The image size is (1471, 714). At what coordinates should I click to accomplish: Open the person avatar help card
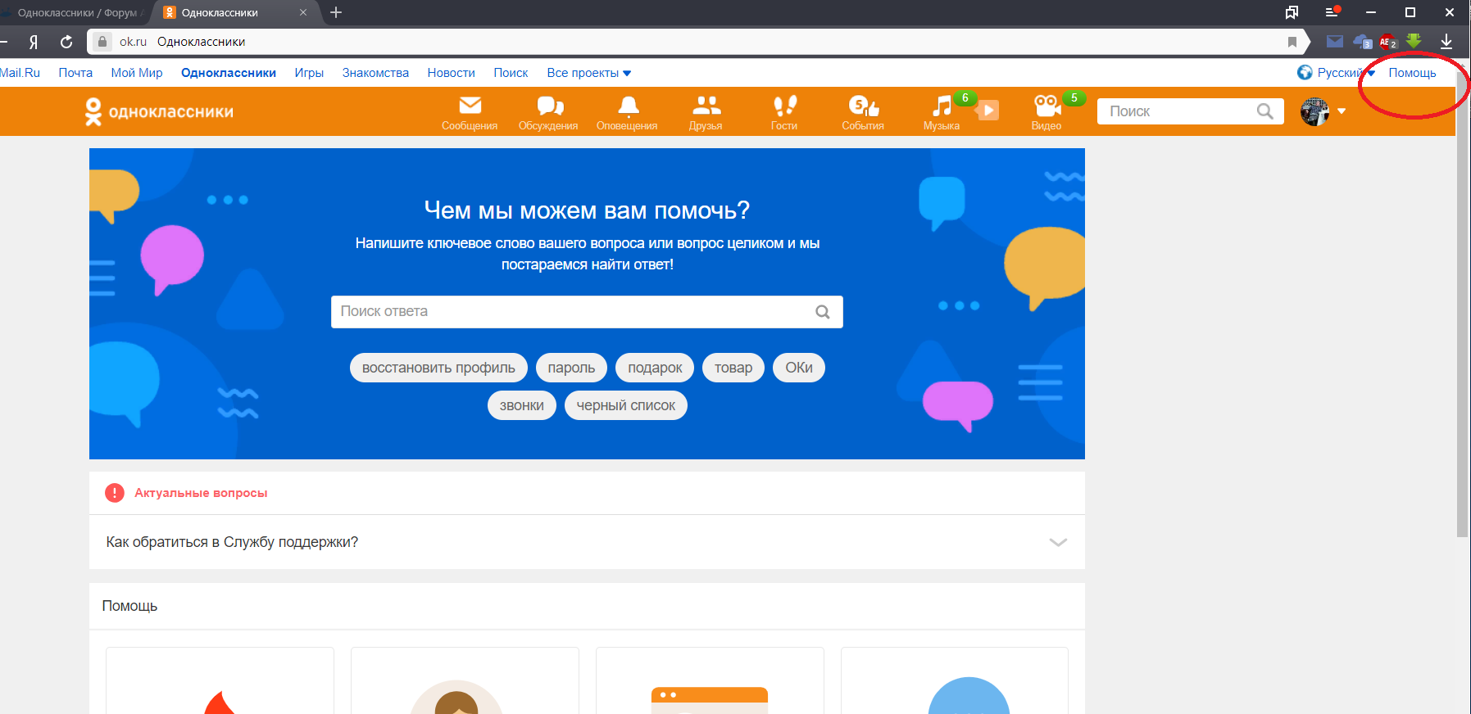[x=465, y=680]
